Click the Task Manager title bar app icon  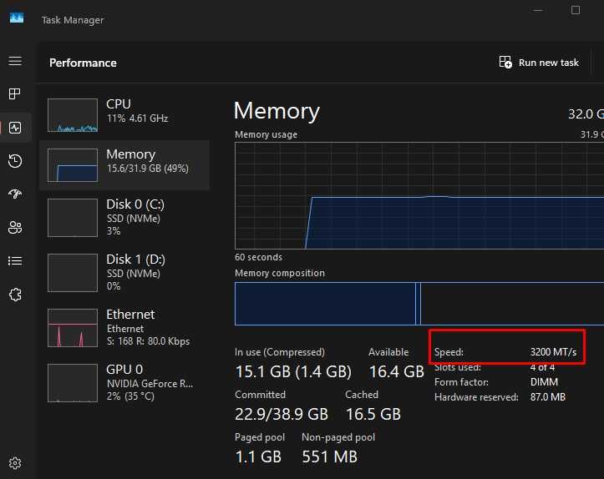click(x=17, y=18)
